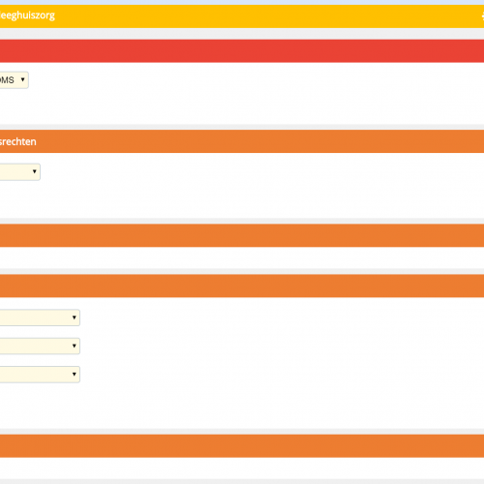
Task: Collapse the "srechten" orange section header
Action: click(x=242, y=141)
